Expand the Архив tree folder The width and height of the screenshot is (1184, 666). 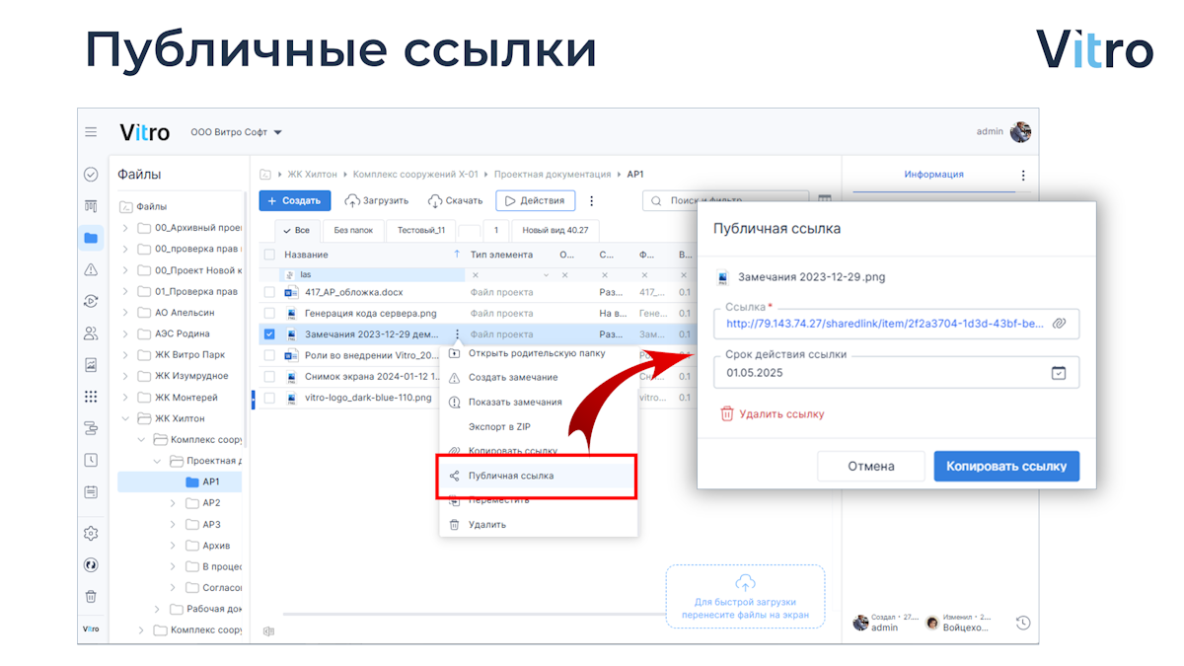click(x=173, y=546)
